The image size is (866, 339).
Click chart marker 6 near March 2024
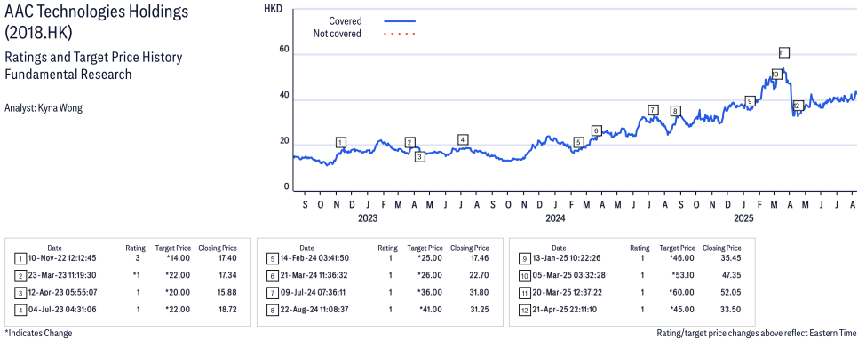pyautogui.click(x=596, y=130)
